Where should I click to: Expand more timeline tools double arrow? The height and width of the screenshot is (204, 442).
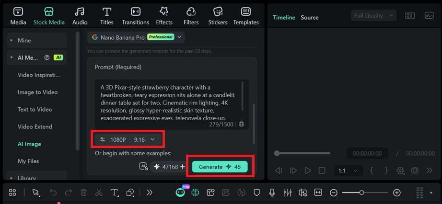coord(150,193)
